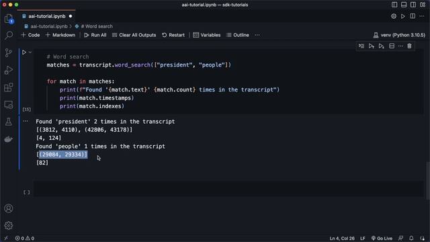Select the aai-tutorial.ipynb tab
The image size is (430, 242).
click(46, 16)
